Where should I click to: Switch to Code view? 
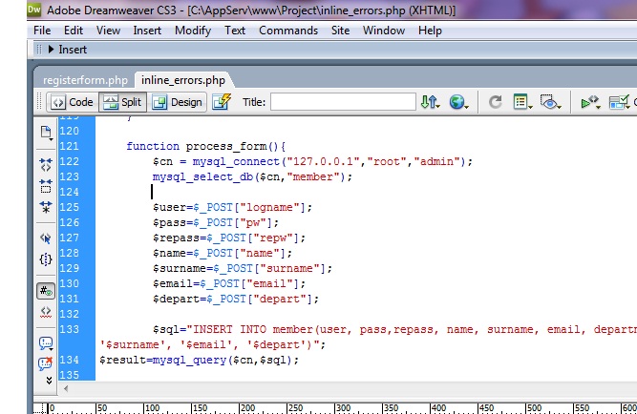pos(73,102)
